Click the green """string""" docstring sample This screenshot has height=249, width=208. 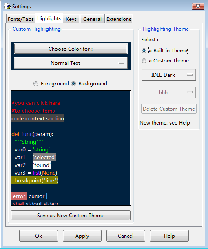point(29,142)
